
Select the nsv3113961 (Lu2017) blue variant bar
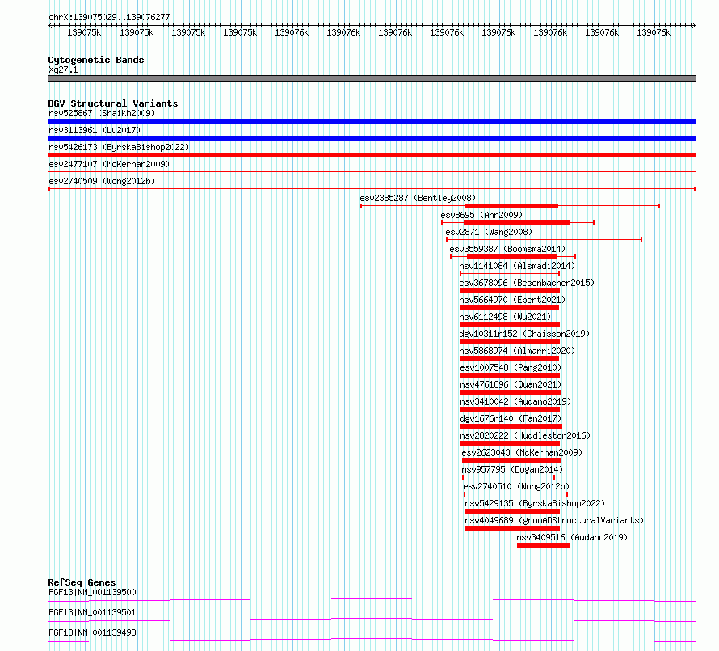(x=372, y=138)
